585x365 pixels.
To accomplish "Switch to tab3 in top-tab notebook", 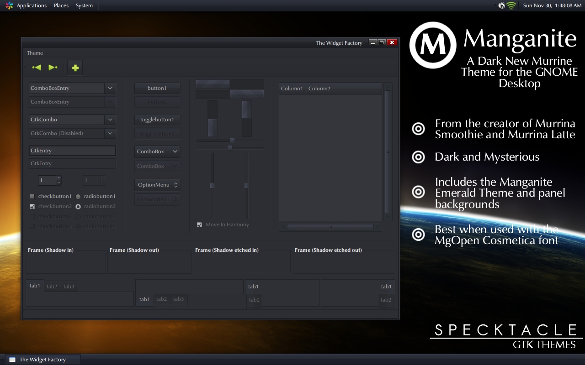I will pyautogui.click(x=69, y=287).
